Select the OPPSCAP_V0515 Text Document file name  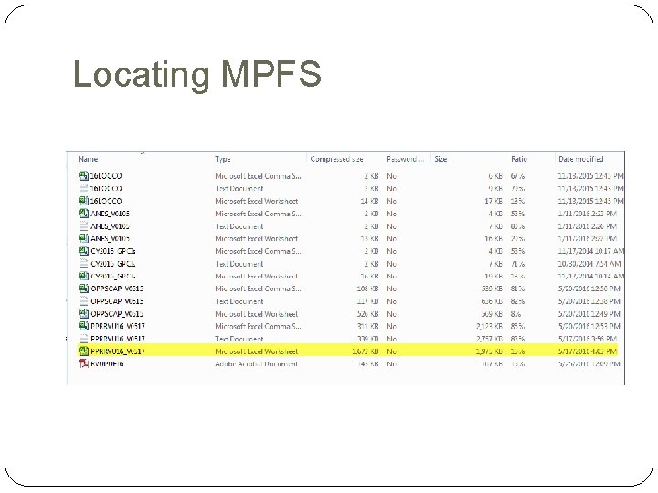coord(117,301)
